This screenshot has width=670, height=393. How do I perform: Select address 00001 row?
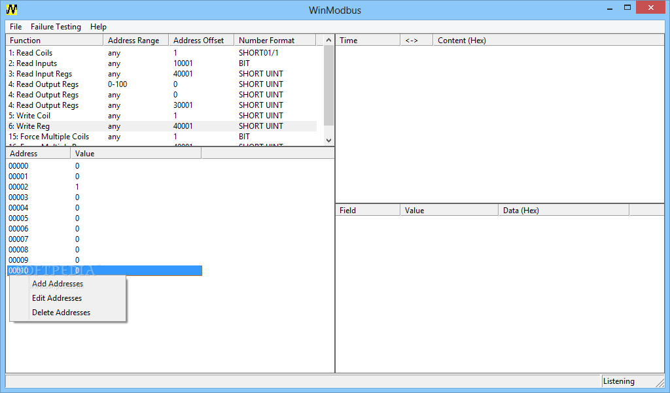coord(105,177)
